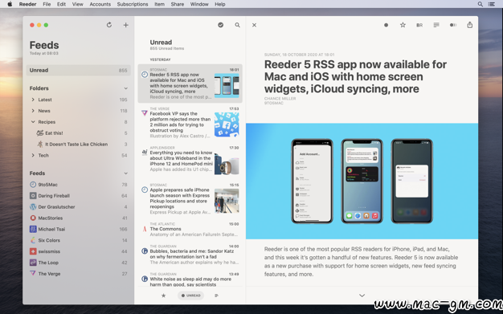Open Apple prepares safe iPhone launch article
Image resolution: width=503 pixels, height=314 pixels.
tap(190, 199)
